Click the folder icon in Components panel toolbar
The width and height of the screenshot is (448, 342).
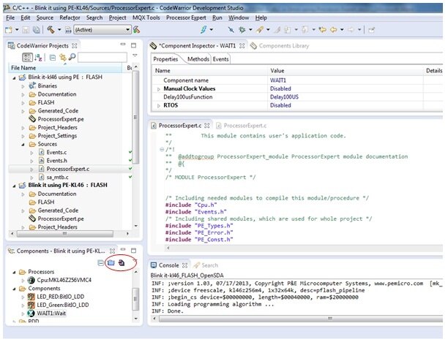pos(111,262)
